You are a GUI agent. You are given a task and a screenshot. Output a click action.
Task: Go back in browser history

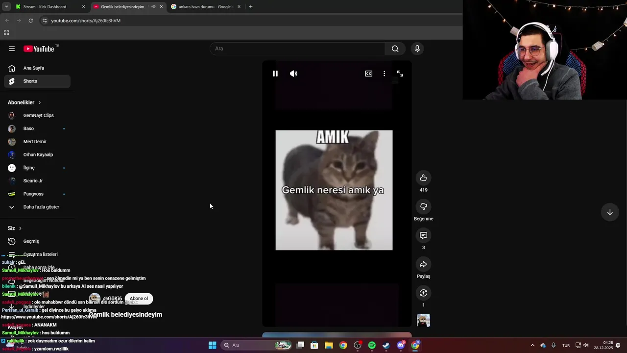[7, 21]
